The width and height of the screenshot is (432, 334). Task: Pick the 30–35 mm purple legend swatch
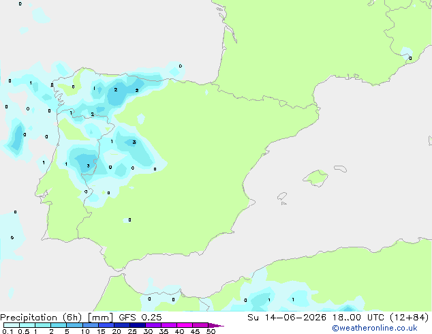pos(153,325)
